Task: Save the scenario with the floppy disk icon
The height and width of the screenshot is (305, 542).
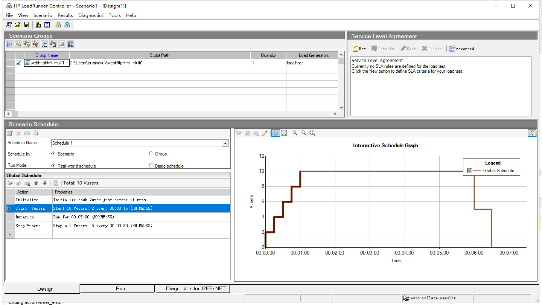Action: click(x=26, y=25)
